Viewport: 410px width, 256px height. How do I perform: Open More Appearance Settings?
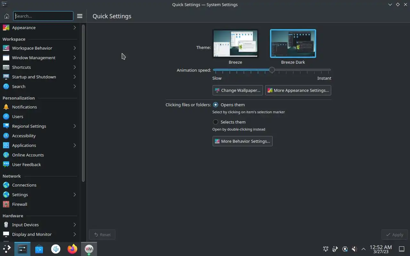[298, 90]
